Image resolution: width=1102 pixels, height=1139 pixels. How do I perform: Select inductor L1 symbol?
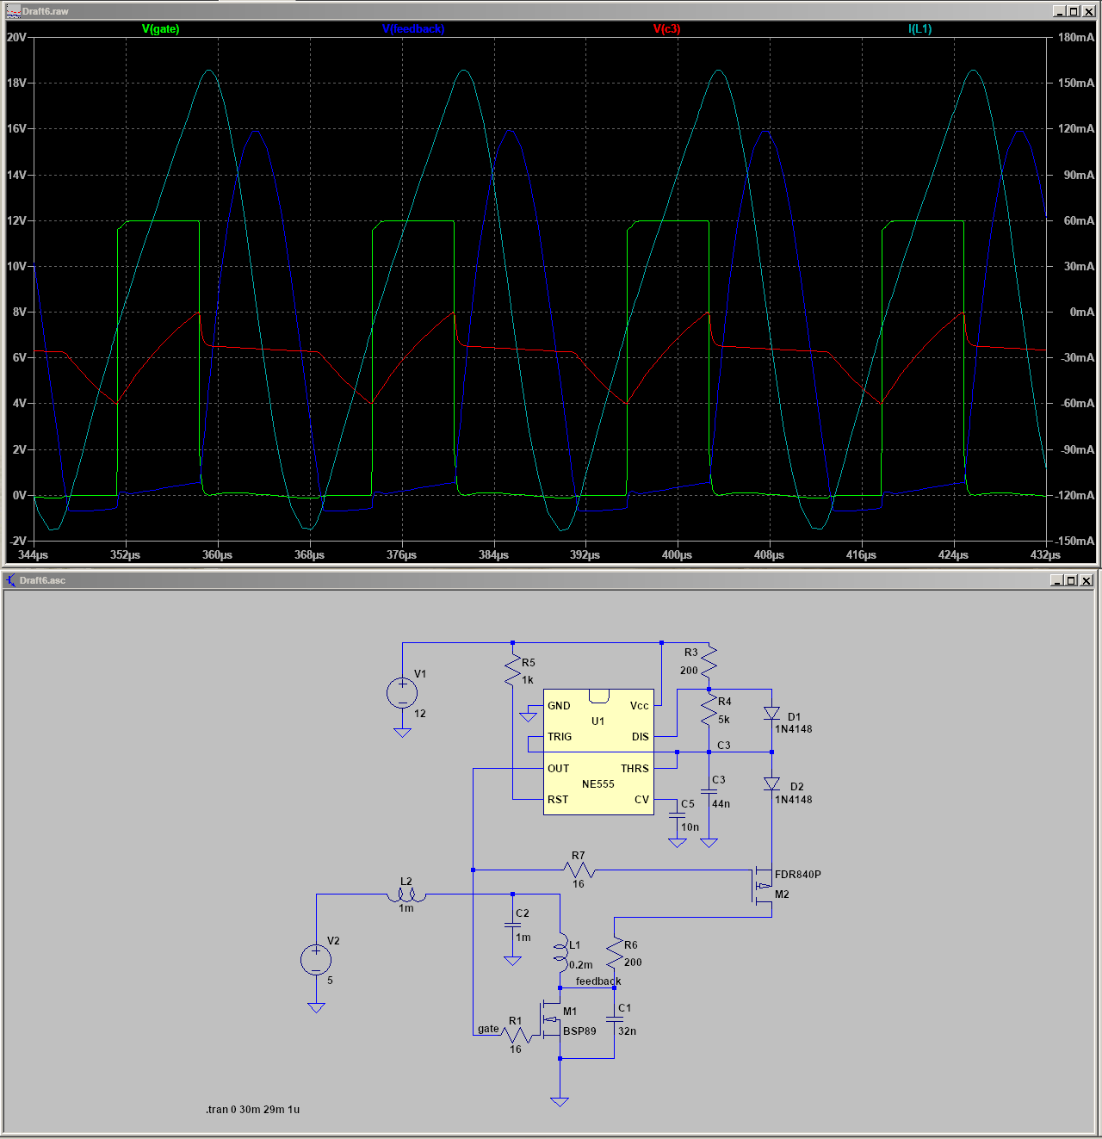560,951
